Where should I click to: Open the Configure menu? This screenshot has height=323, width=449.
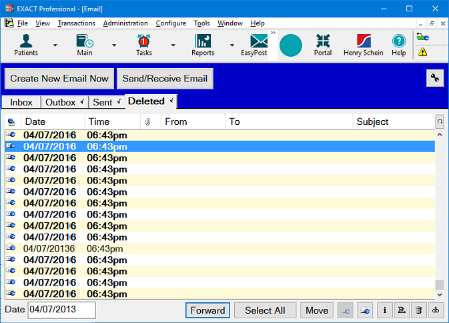pos(171,23)
